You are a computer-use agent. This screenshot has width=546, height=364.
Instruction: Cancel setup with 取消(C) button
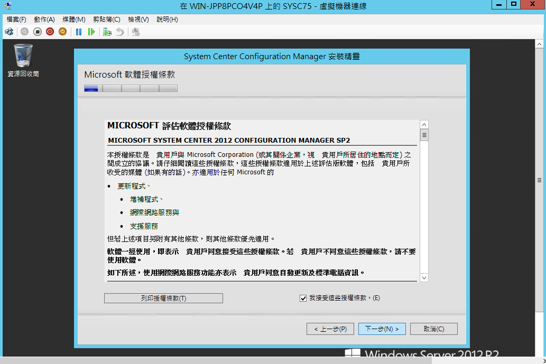[x=434, y=329]
